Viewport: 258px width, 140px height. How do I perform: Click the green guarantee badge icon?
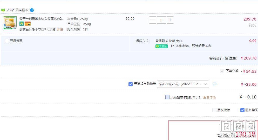[22, 24]
